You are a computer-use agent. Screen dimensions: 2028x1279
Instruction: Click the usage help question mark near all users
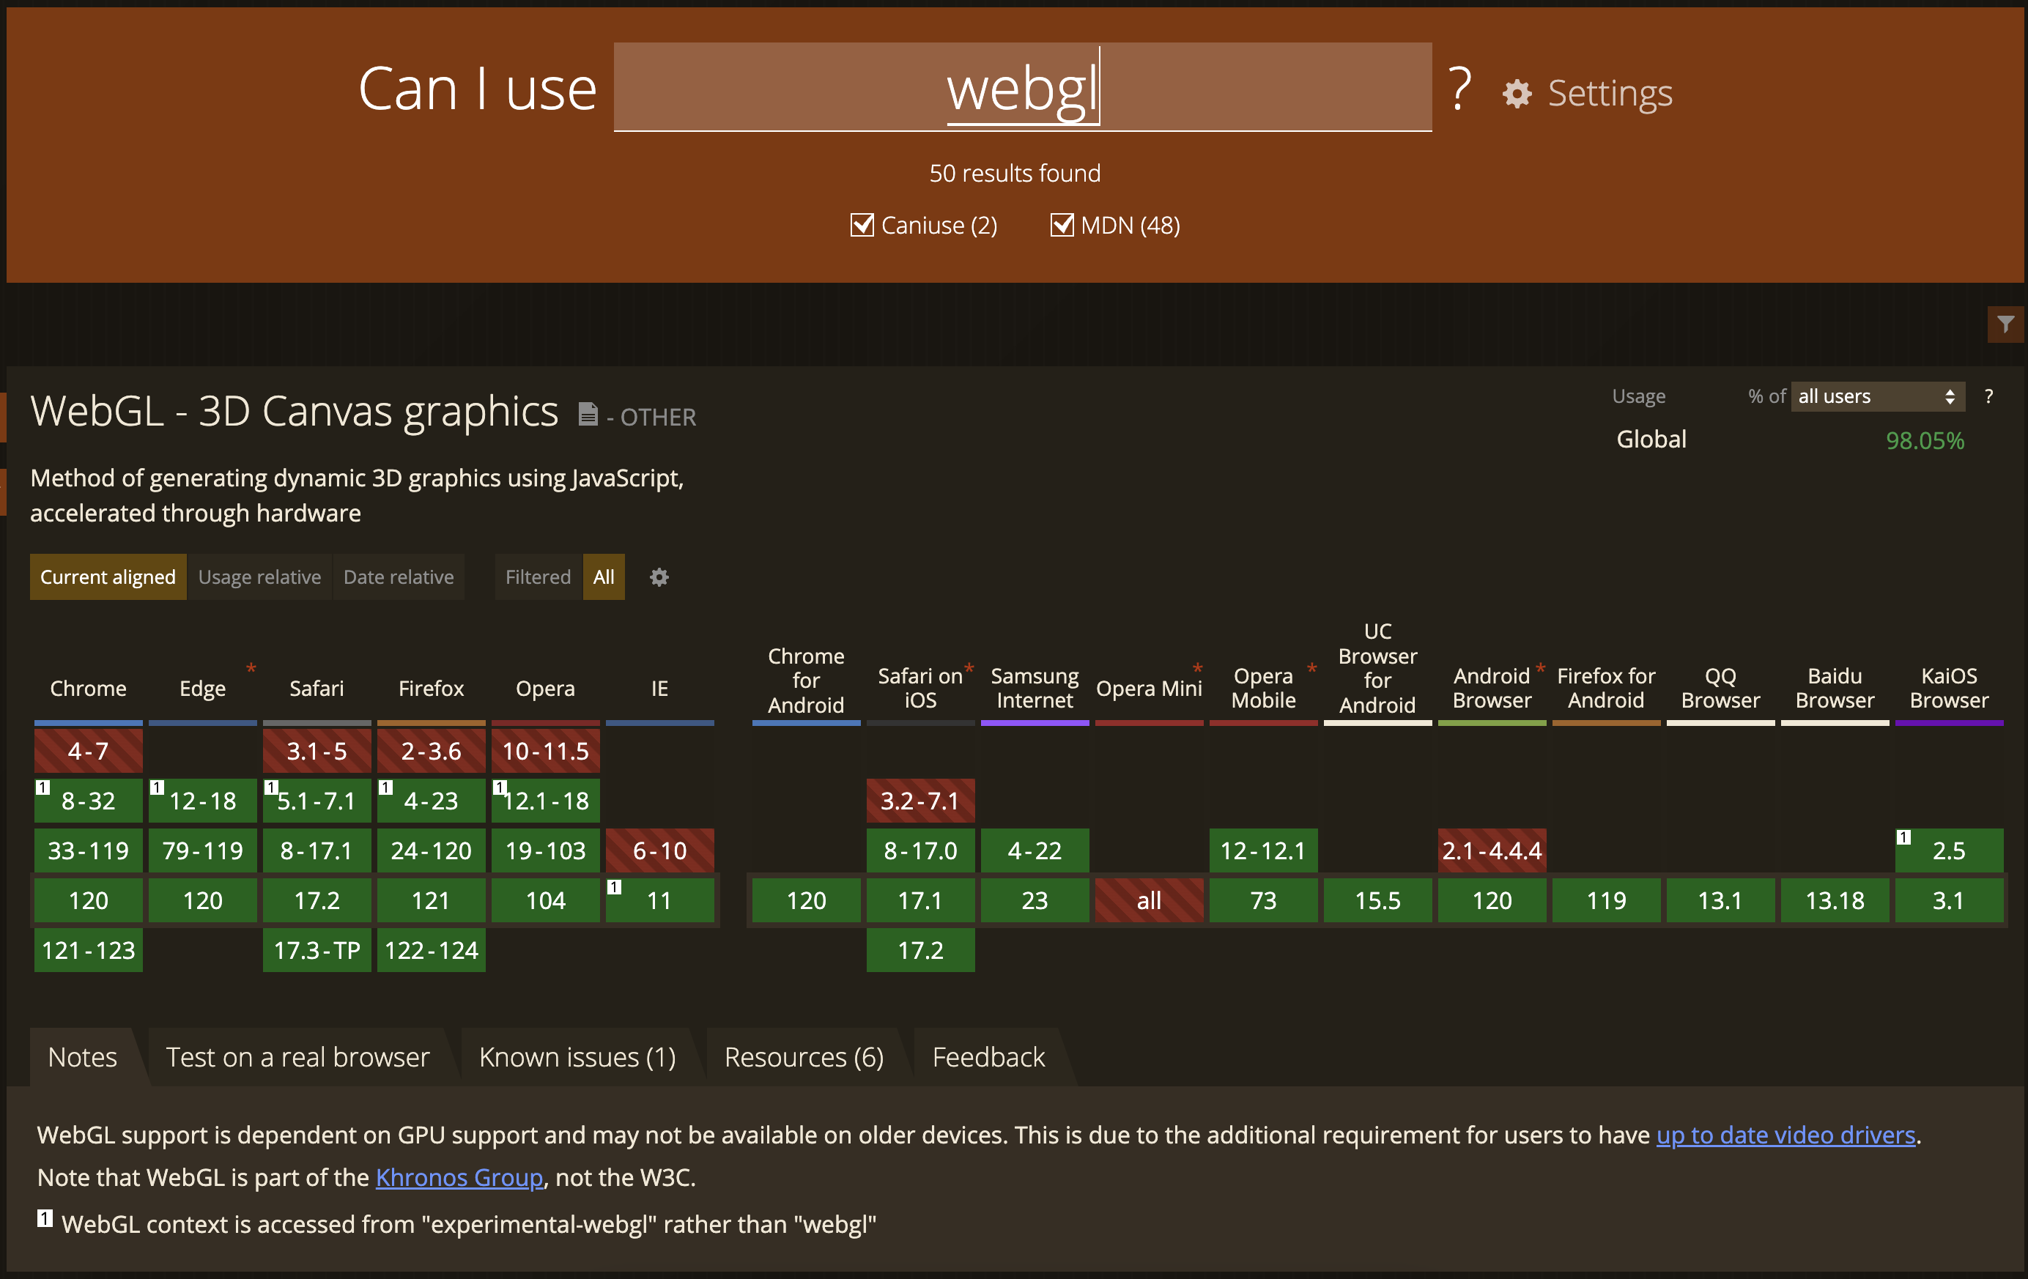1990,396
